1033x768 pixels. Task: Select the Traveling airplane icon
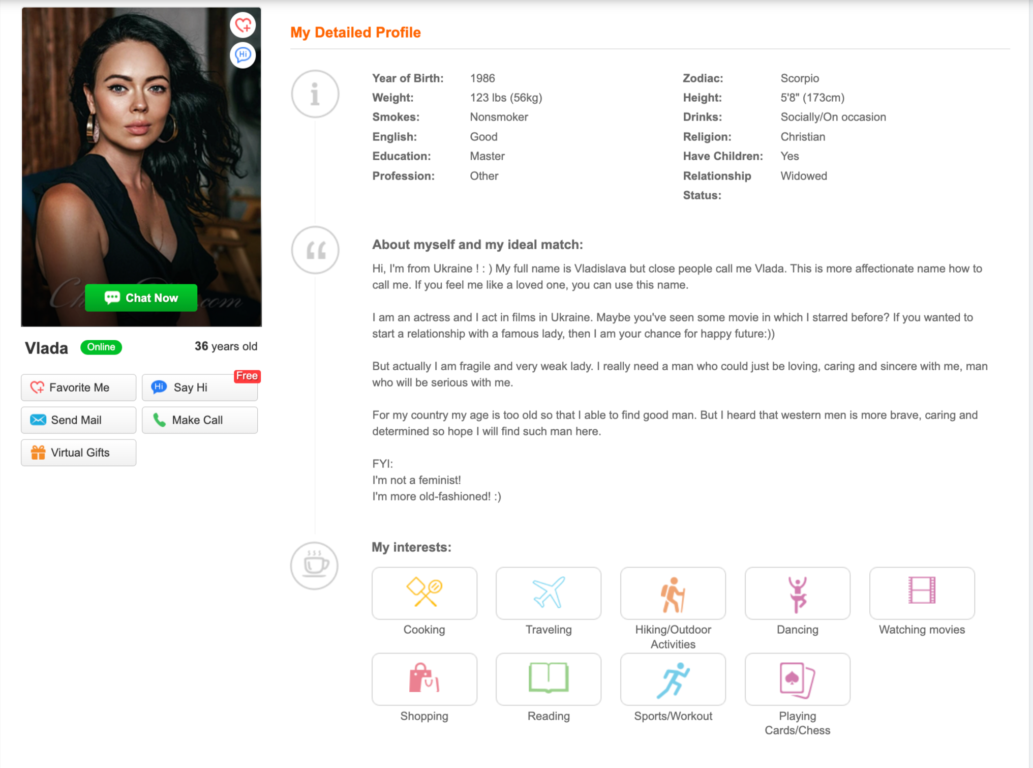point(548,593)
